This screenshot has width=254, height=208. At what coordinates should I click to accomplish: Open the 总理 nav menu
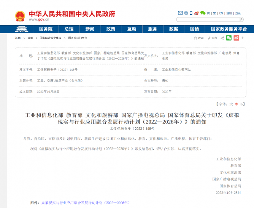pos(69,29)
